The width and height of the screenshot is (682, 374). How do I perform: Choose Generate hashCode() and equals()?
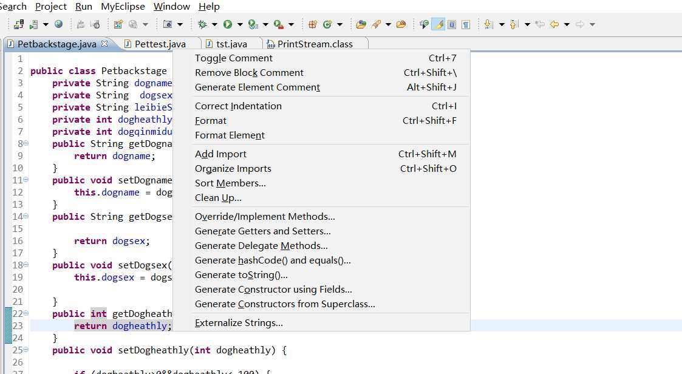click(x=321, y=260)
